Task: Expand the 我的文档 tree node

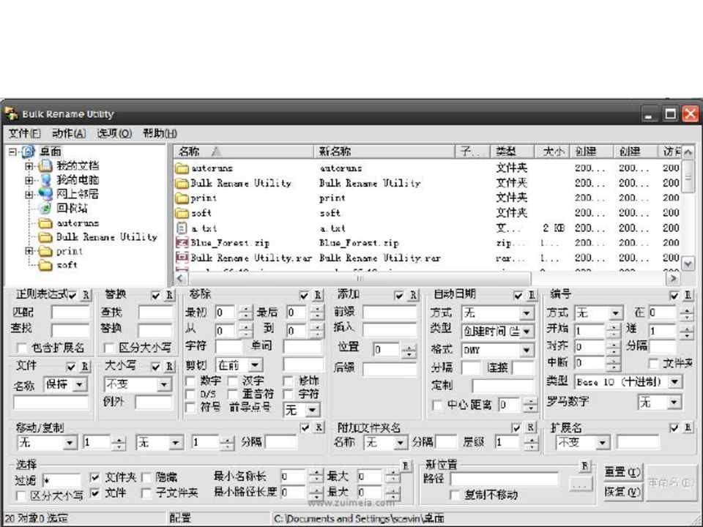Action: tap(29, 166)
